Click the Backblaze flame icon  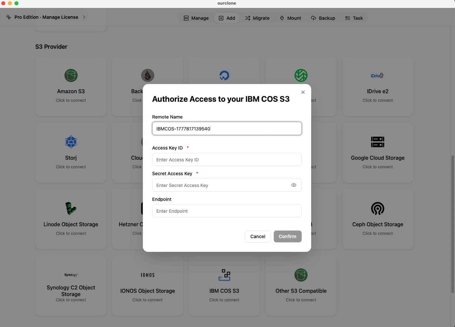(148, 75)
